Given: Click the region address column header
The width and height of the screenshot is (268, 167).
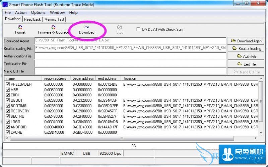Looking at the screenshot, I should [x=56, y=78].
